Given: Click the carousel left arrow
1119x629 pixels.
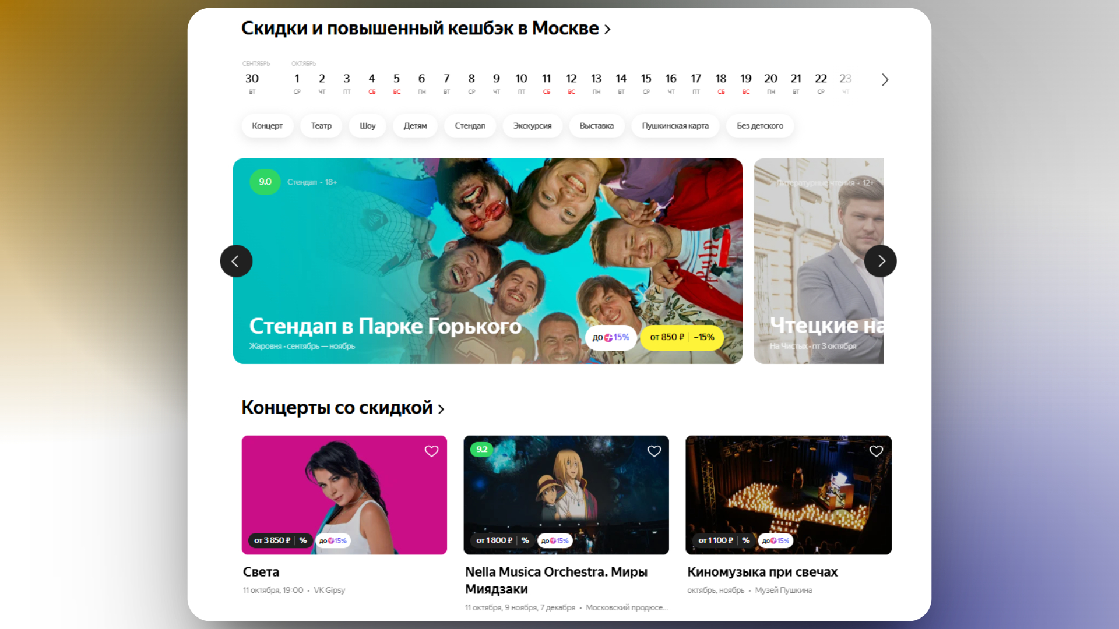Looking at the screenshot, I should (236, 261).
